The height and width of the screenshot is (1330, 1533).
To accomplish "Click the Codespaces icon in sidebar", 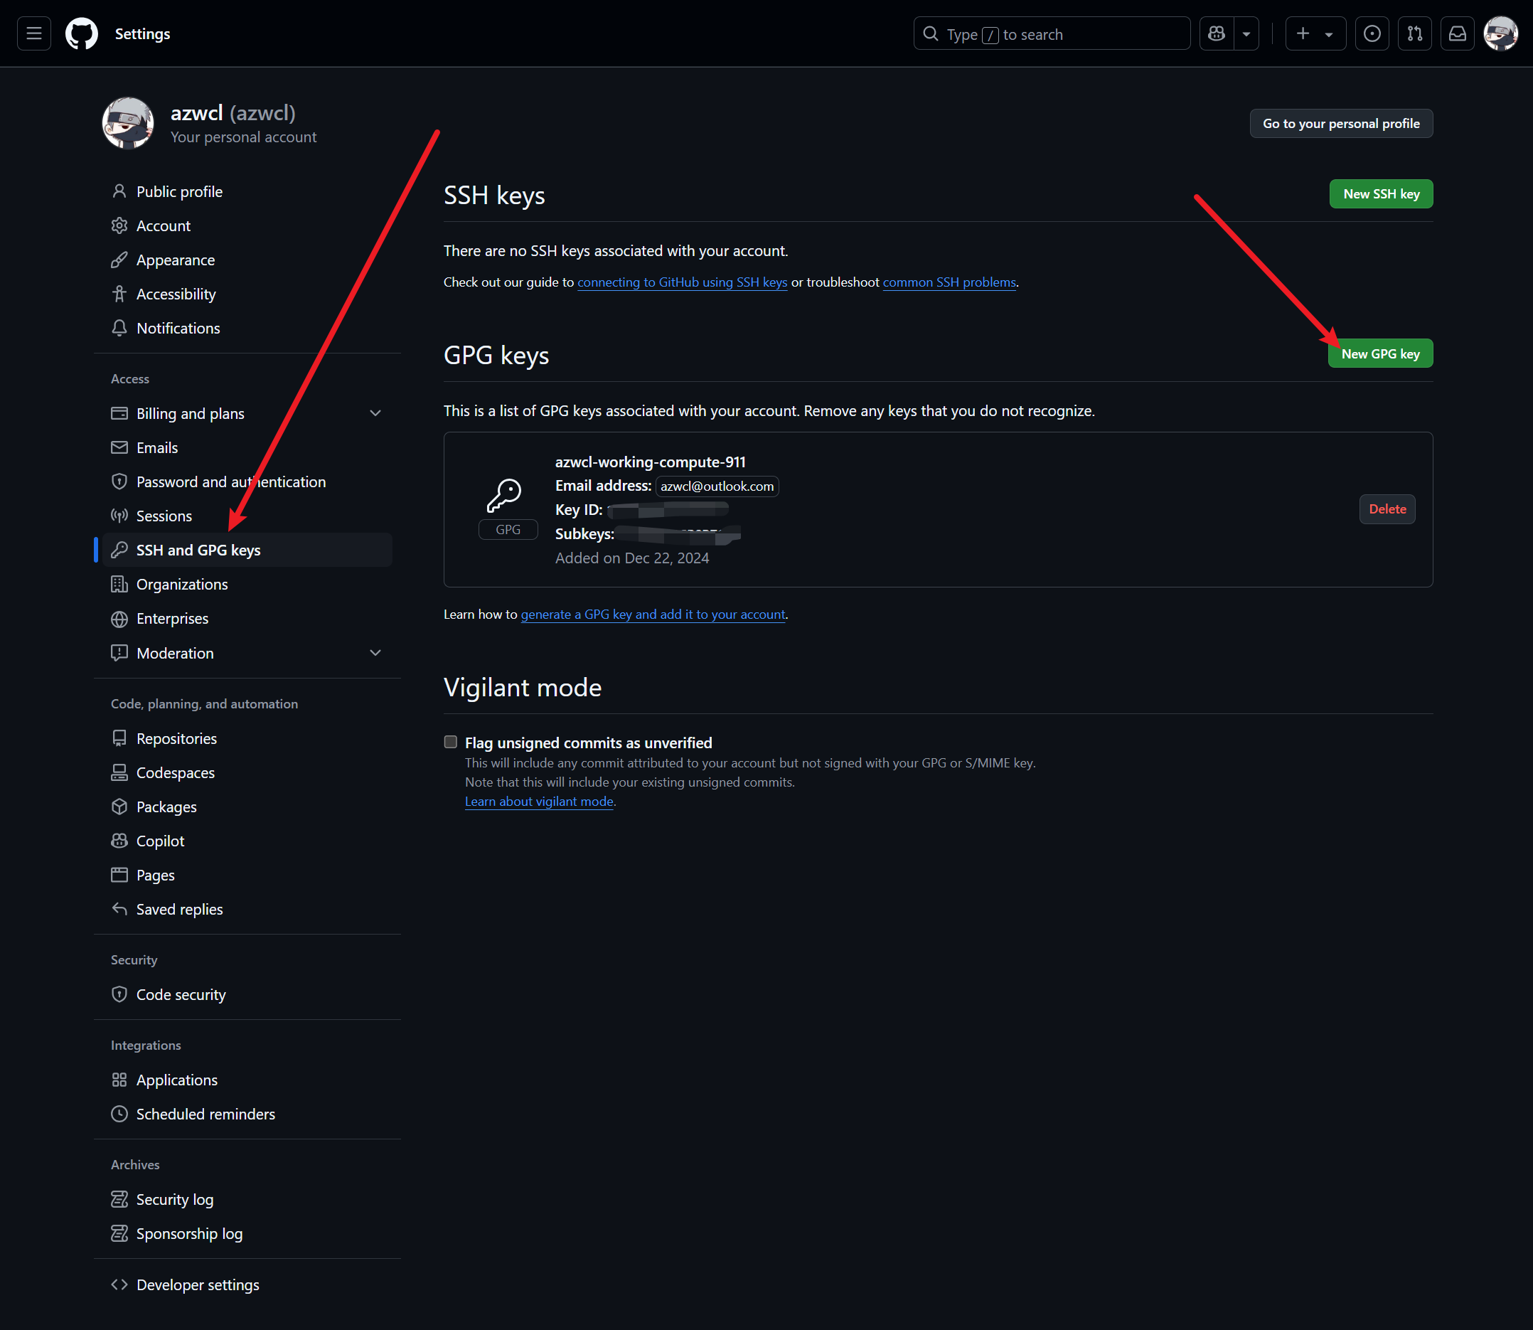I will [x=119, y=772].
